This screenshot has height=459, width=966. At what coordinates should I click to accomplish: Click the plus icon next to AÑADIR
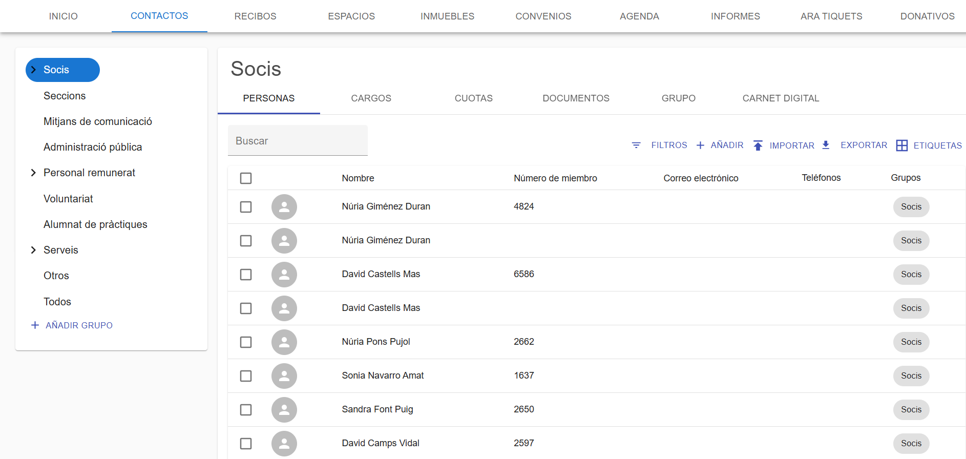click(700, 145)
